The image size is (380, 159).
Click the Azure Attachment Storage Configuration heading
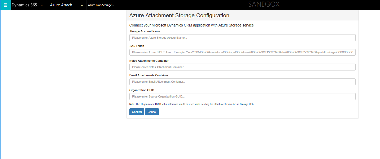click(179, 15)
